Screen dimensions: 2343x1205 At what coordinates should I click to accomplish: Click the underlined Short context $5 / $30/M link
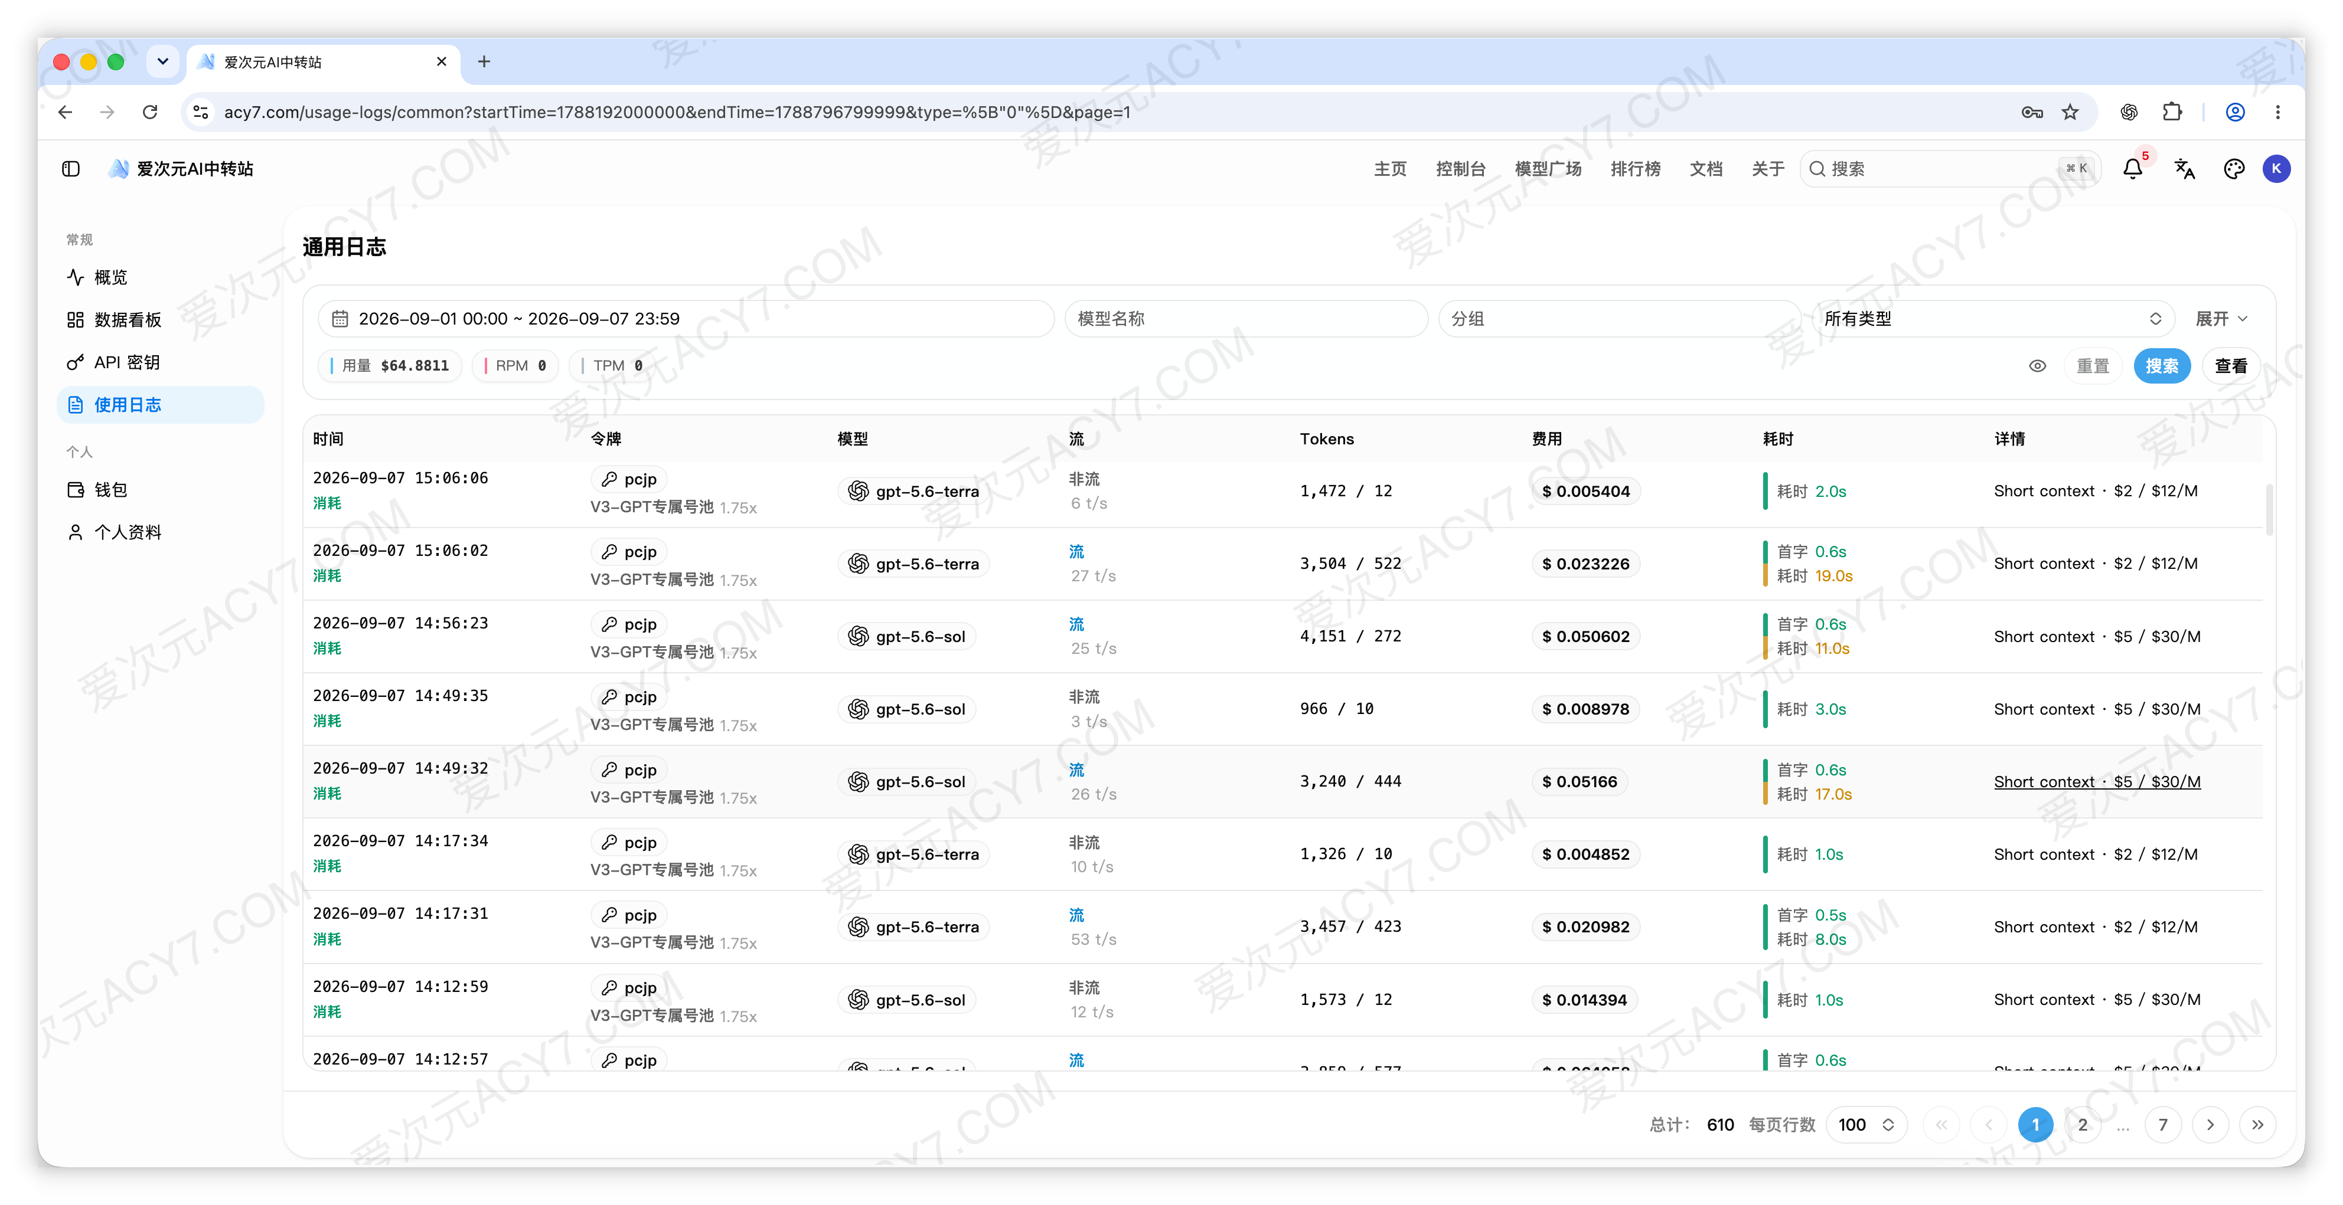(2097, 781)
